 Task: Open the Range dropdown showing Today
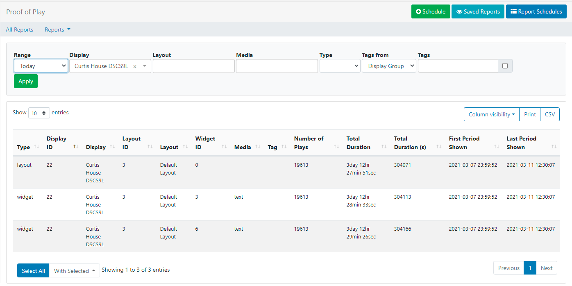[x=41, y=66]
